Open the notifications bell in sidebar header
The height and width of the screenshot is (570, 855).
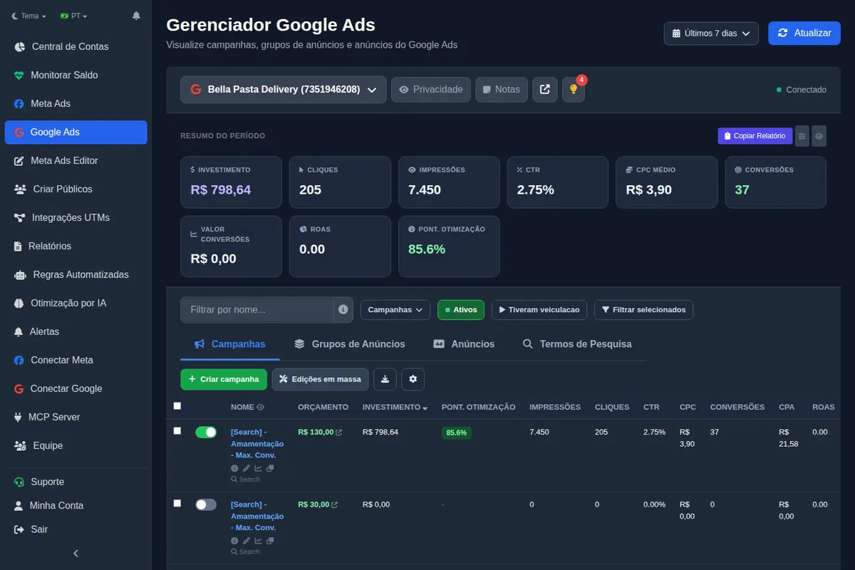click(x=136, y=16)
